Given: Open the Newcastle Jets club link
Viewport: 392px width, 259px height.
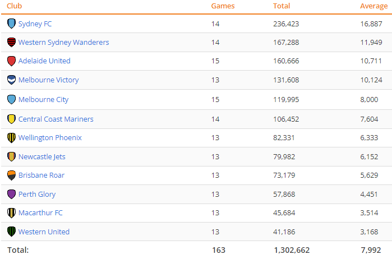Looking at the screenshot, I should pyautogui.click(x=41, y=157).
